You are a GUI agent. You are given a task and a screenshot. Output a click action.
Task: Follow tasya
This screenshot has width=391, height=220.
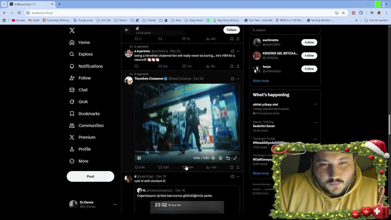point(309,69)
